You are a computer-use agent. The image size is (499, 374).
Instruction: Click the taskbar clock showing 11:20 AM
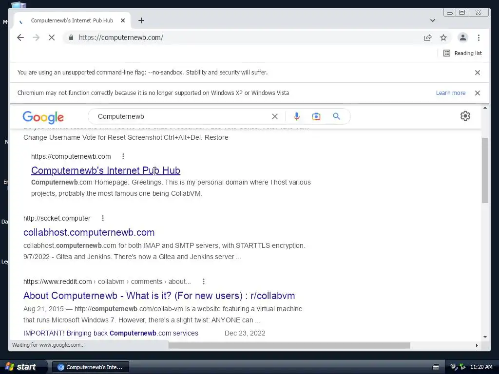point(481,367)
